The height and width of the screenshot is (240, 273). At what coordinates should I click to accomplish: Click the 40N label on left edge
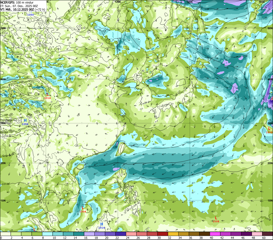(3, 79)
